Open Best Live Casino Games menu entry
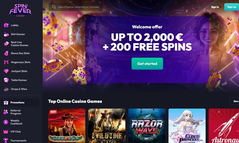This screenshot has height=143, width=239. tap(20, 44)
